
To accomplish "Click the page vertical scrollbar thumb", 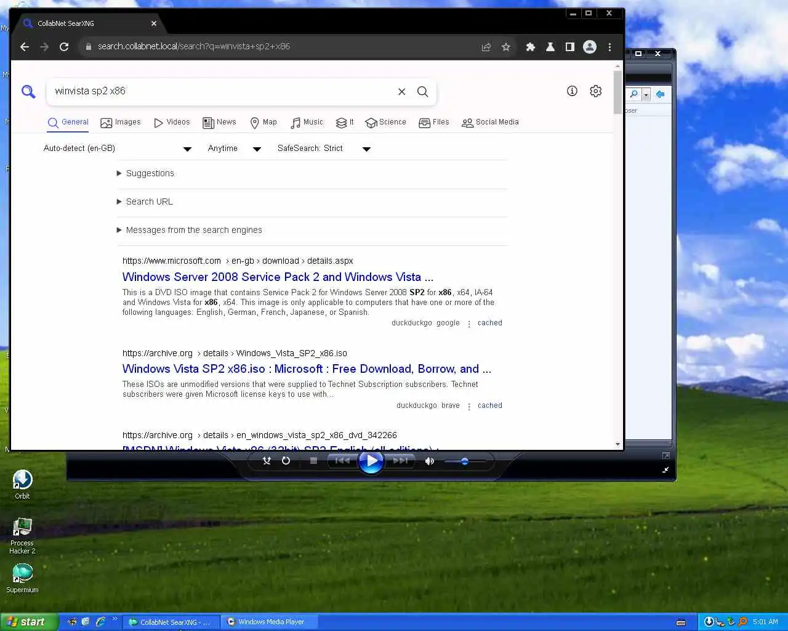I will (x=617, y=92).
